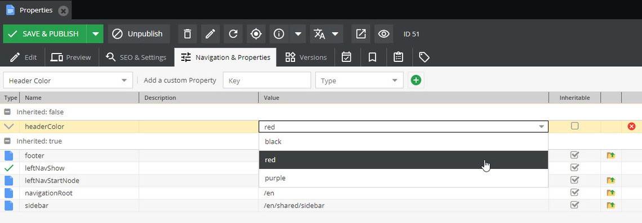Open document in new window icon

(361, 34)
